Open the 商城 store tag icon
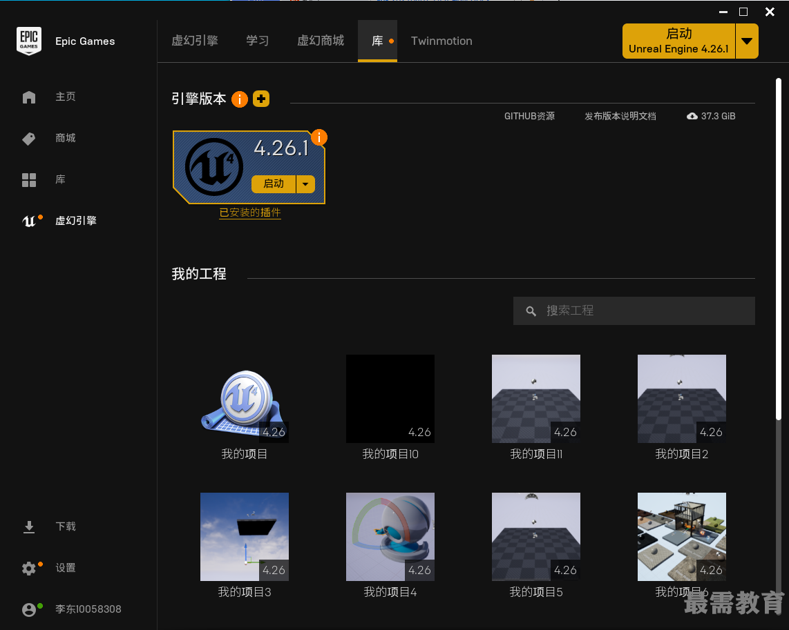 coord(29,138)
